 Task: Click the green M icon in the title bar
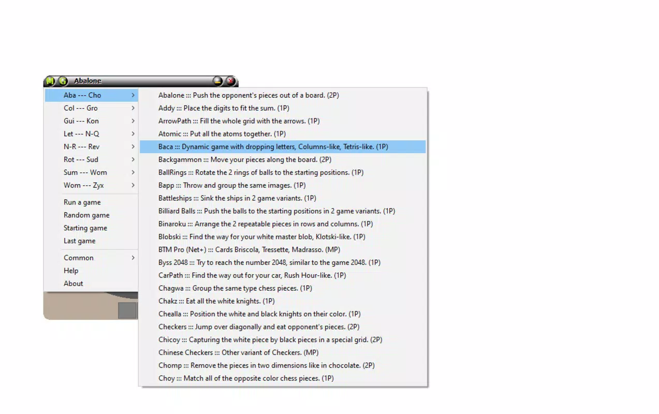(50, 81)
